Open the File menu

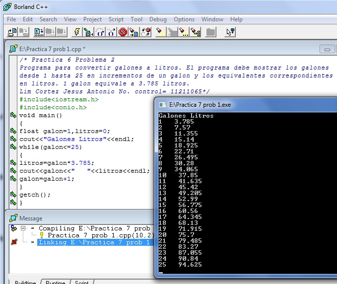click(11, 19)
